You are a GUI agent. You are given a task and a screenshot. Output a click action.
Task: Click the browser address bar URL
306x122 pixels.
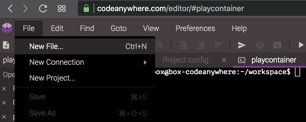click(x=171, y=8)
